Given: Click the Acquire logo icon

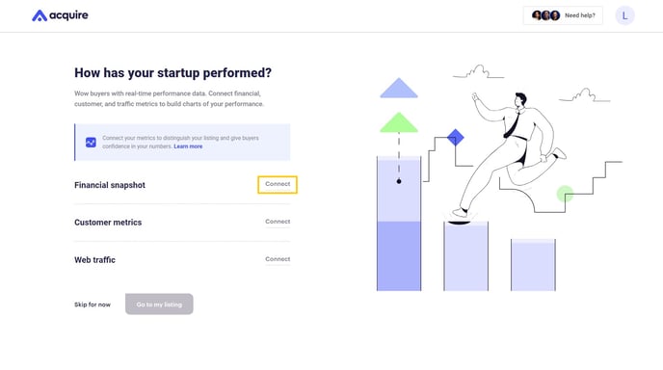Looking at the screenshot, I should coord(40,15).
